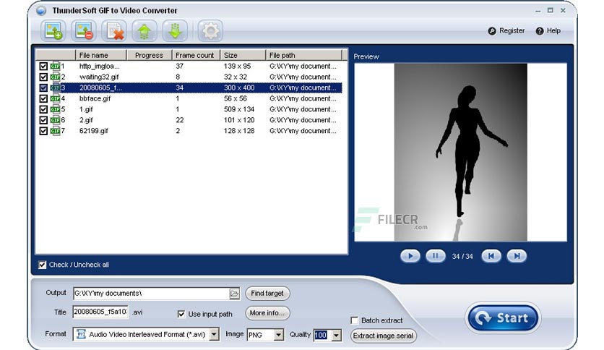Open the Quality dropdown arrow
Image resolution: width=604 pixels, height=350 pixels.
click(336, 336)
